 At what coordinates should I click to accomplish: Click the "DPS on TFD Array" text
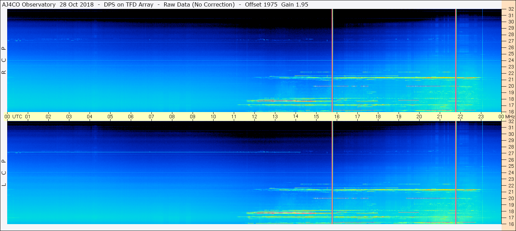pyautogui.click(x=129, y=4)
